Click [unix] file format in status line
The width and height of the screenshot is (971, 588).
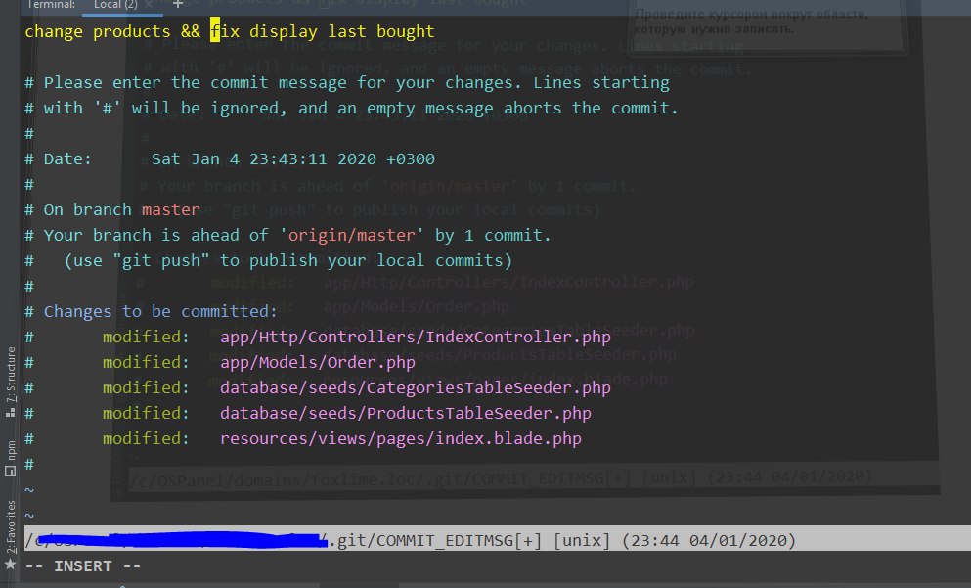582,540
